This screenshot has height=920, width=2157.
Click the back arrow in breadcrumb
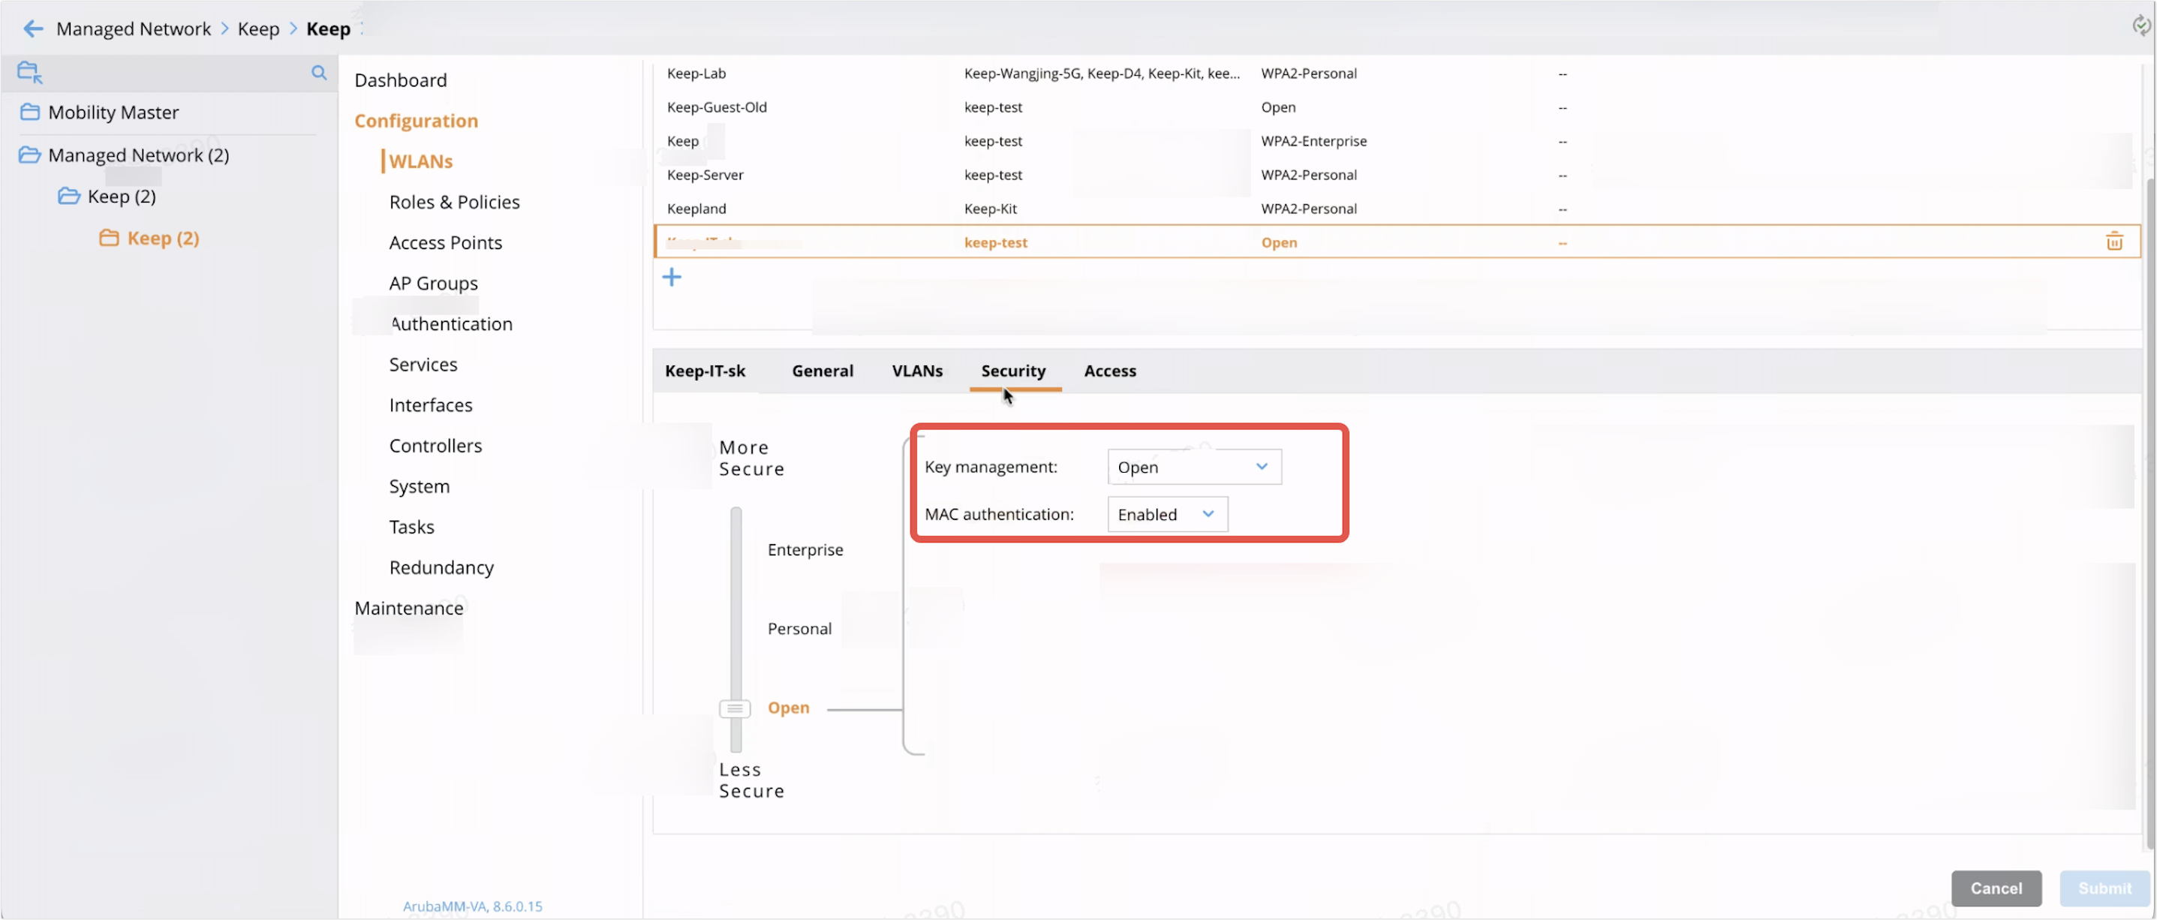coord(33,29)
